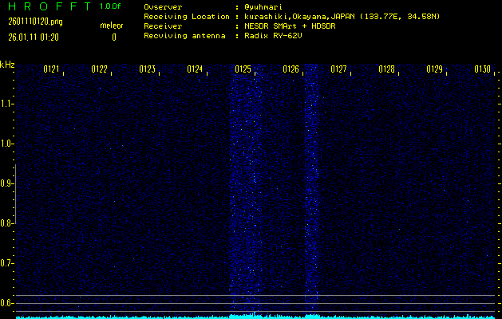Click the 0124 time label
The width and height of the screenshot is (502, 319).
click(196, 69)
